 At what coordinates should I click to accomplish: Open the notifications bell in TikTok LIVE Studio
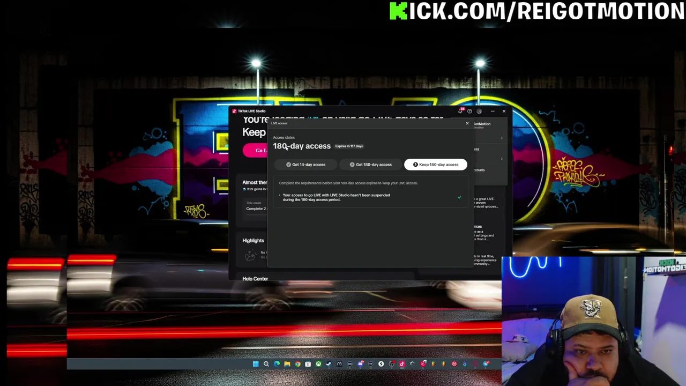click(x=460, y=111)
